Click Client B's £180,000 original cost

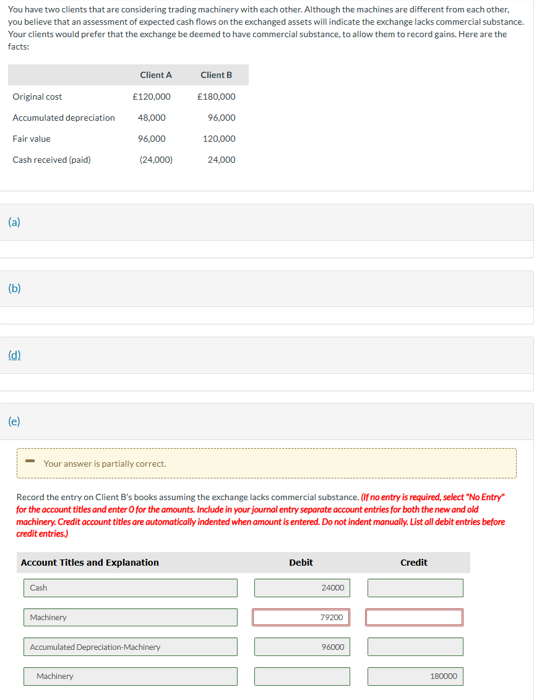pyautogui.click(x=216, y=97)
